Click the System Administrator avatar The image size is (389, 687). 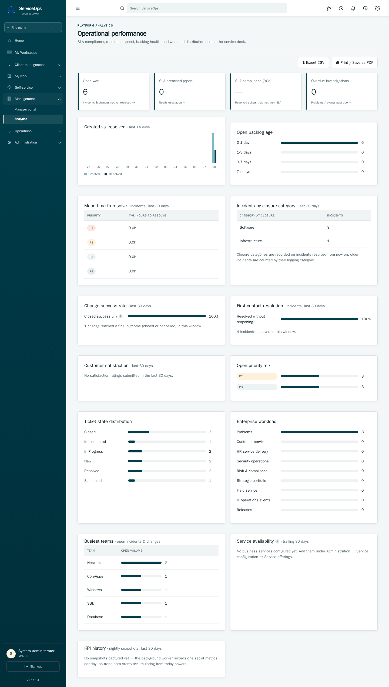point(11,653)
